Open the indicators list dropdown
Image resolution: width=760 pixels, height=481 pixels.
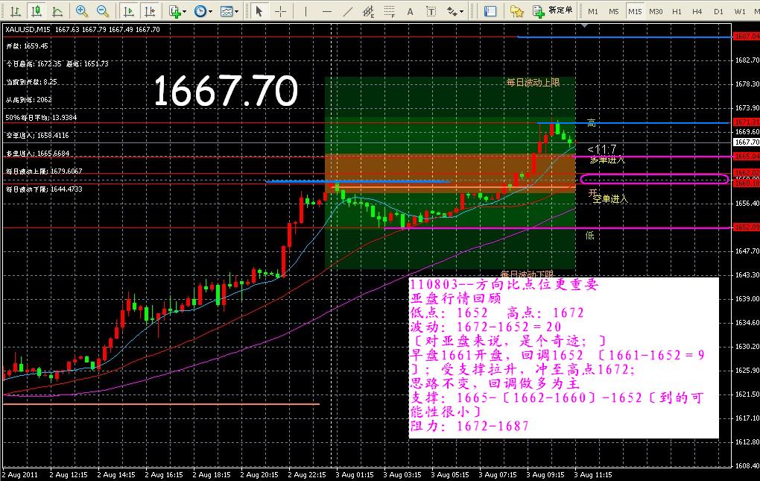point(177,11)
